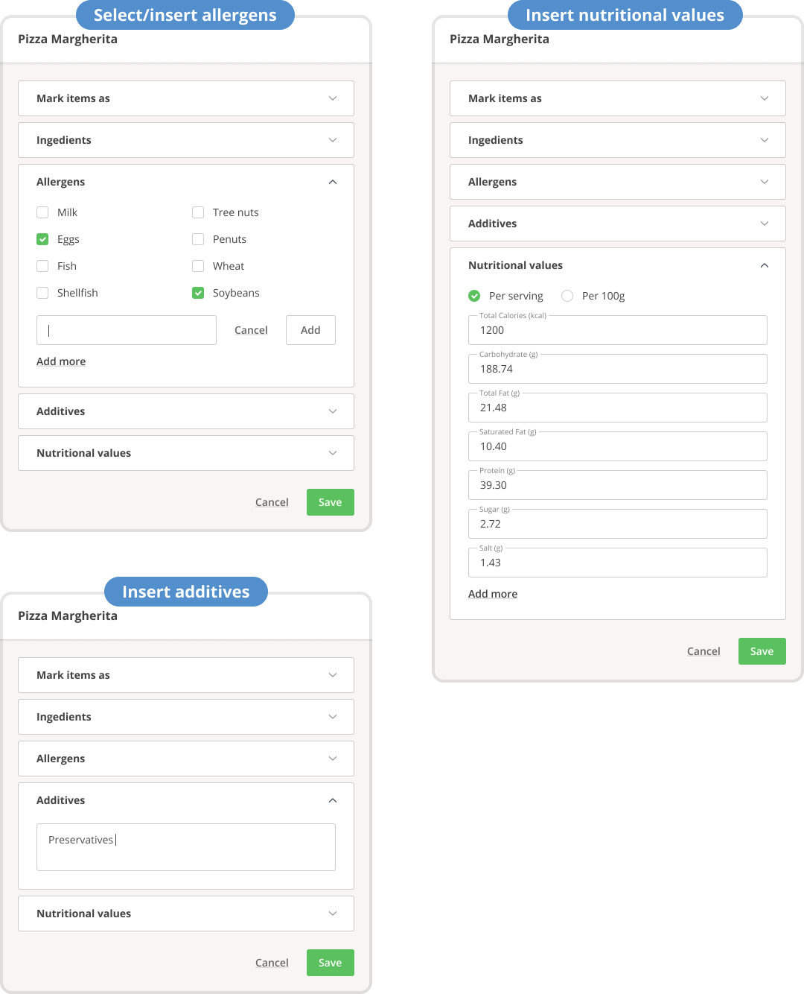804x994 pixels.
Task: Select the Per 100g radio option
Action: point(567,296)
